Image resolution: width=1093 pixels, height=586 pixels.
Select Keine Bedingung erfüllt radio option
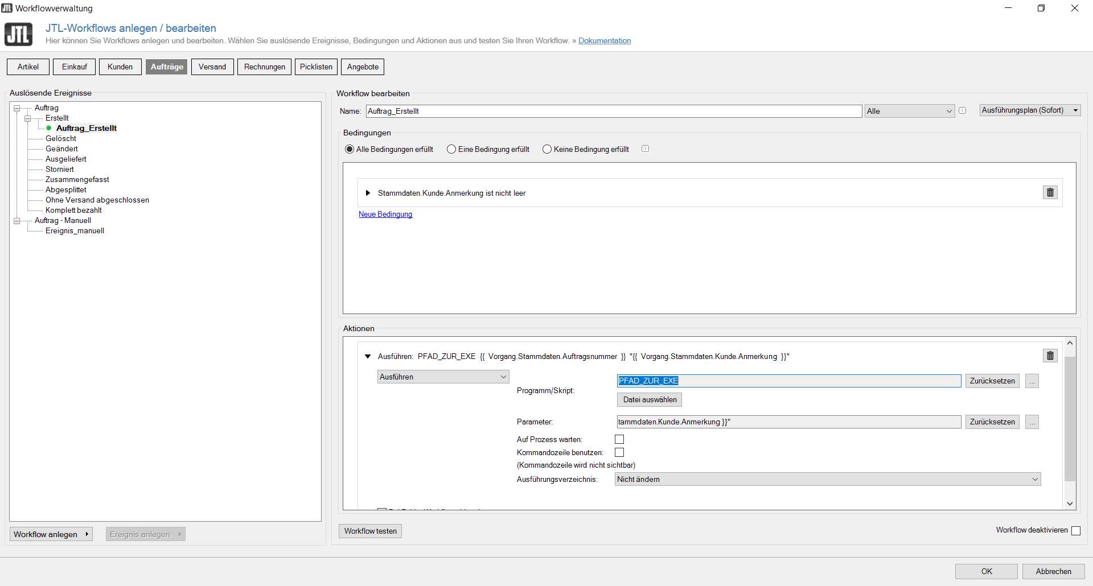[x=547, y=149]
